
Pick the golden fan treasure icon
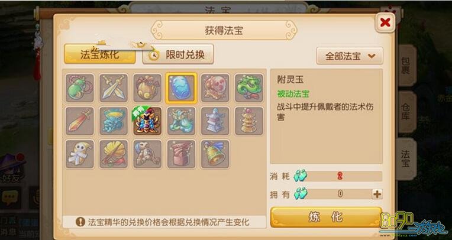[x=114, y=154]
